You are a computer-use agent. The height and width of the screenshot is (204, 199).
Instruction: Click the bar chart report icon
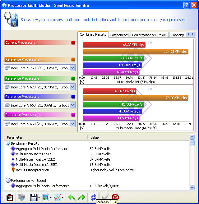click(x=46, y=197)
